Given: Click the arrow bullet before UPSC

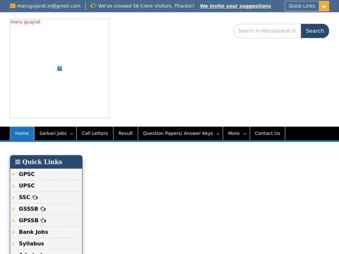Looking at the screenshot, I should pos(14,186).
